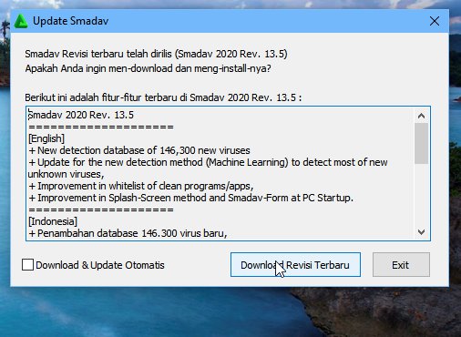Close the Update Smadav dialog
Viewport: 461px width, 337px height.
click(435, 21)
